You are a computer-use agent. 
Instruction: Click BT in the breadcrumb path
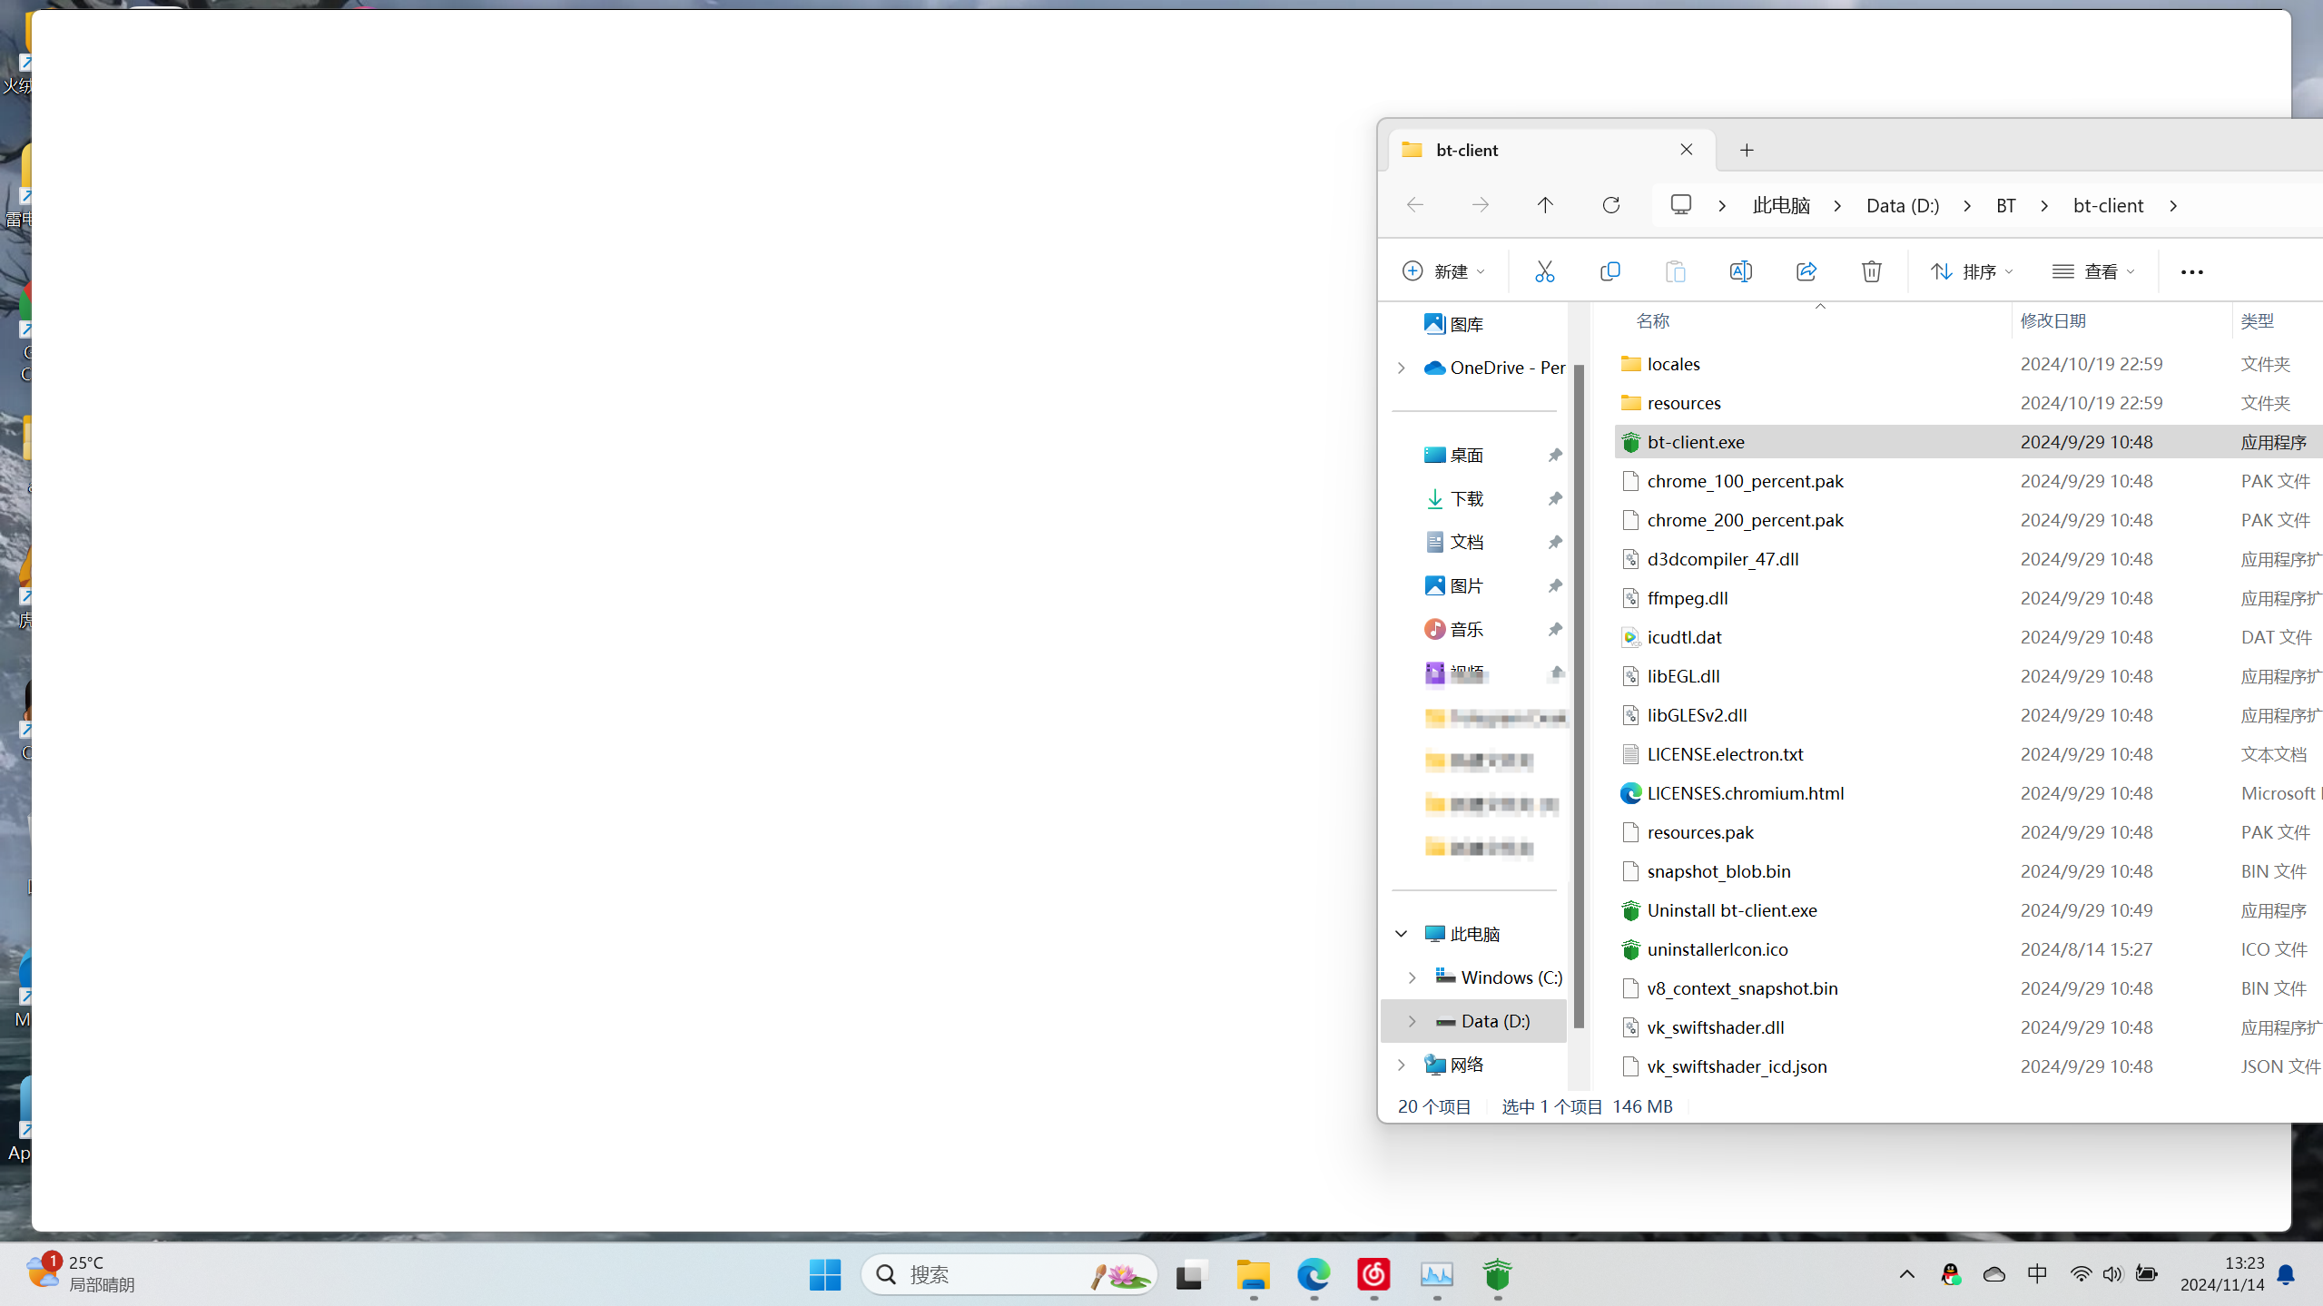pyautogui.click(x=2006, y=206)
